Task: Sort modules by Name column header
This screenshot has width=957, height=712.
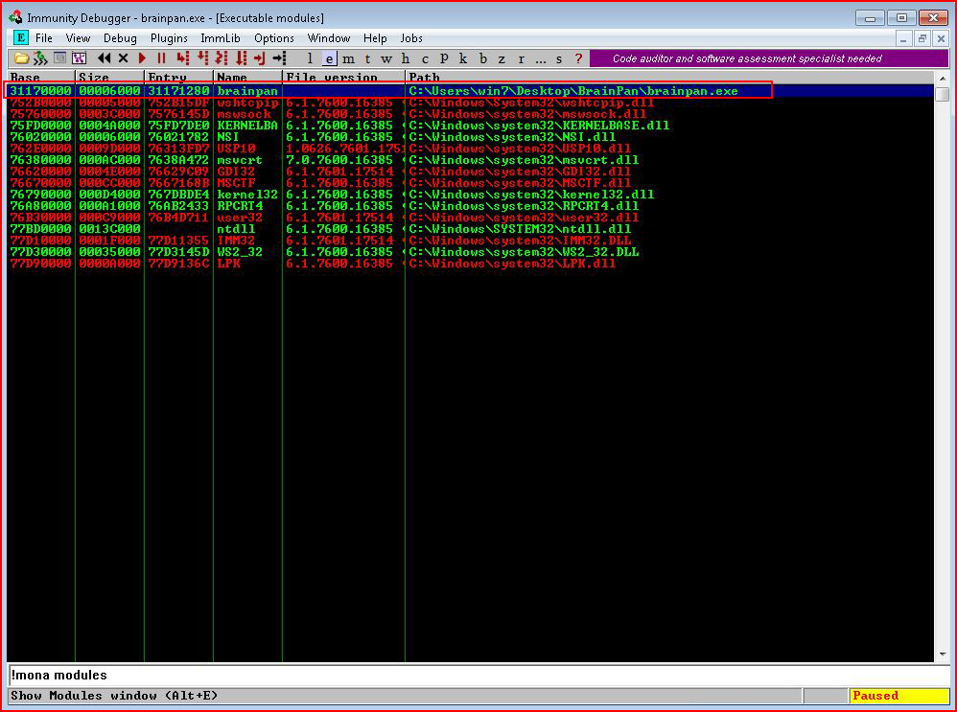Action: 247,78
